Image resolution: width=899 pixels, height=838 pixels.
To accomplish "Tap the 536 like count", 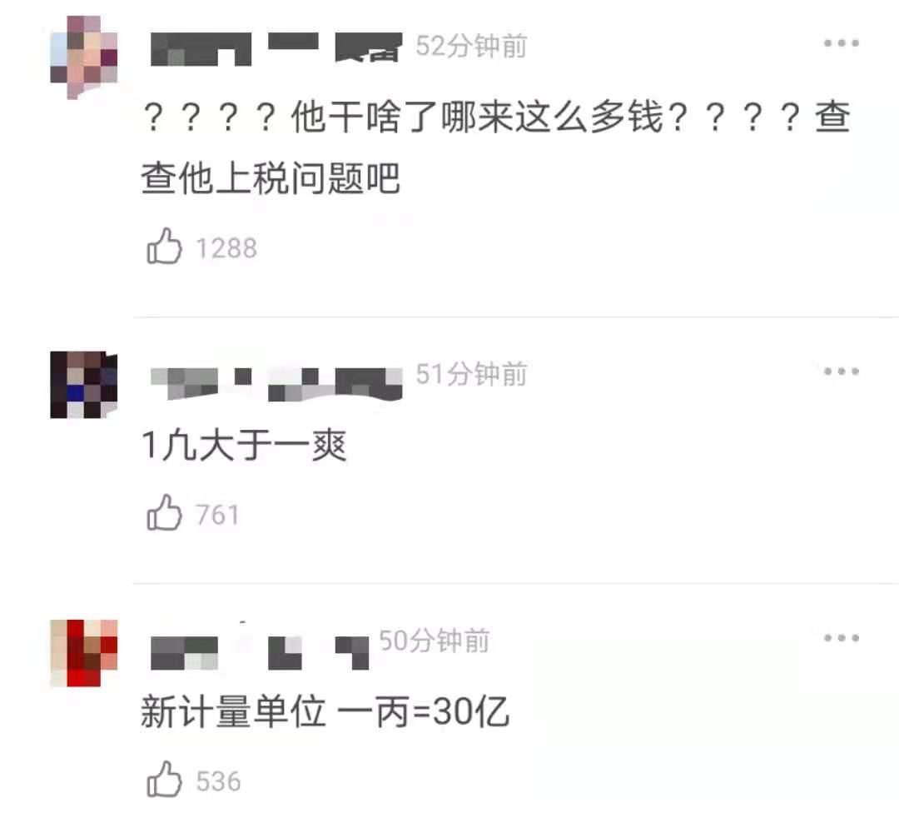I will tap(218, 781).
